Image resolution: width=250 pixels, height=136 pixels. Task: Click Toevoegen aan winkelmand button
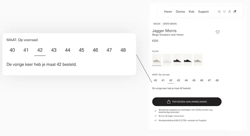pos(187,102)
